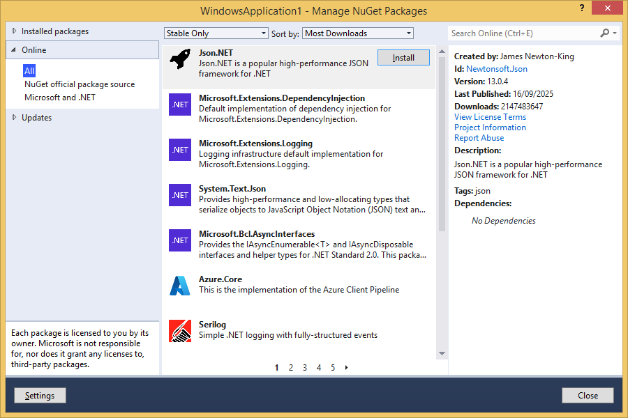This screenshot has height=418, width=628.
Task: Open the search options dropdown arrow
Action: pos(615,33)
